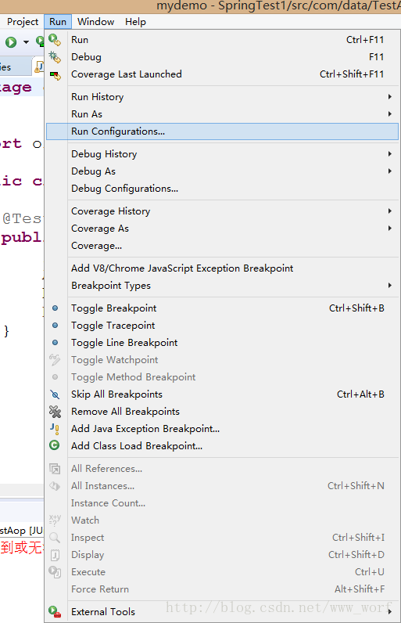Click the Remove All Breakpoints icon
401x623 pixels.
click(55, 412)
